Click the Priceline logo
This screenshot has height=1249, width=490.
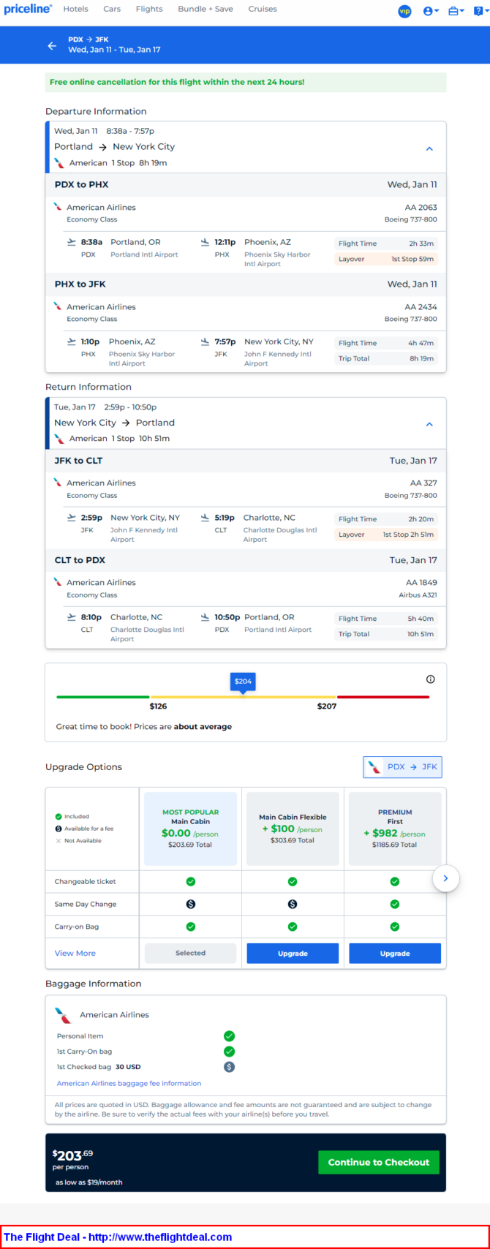tap(28, 10)
